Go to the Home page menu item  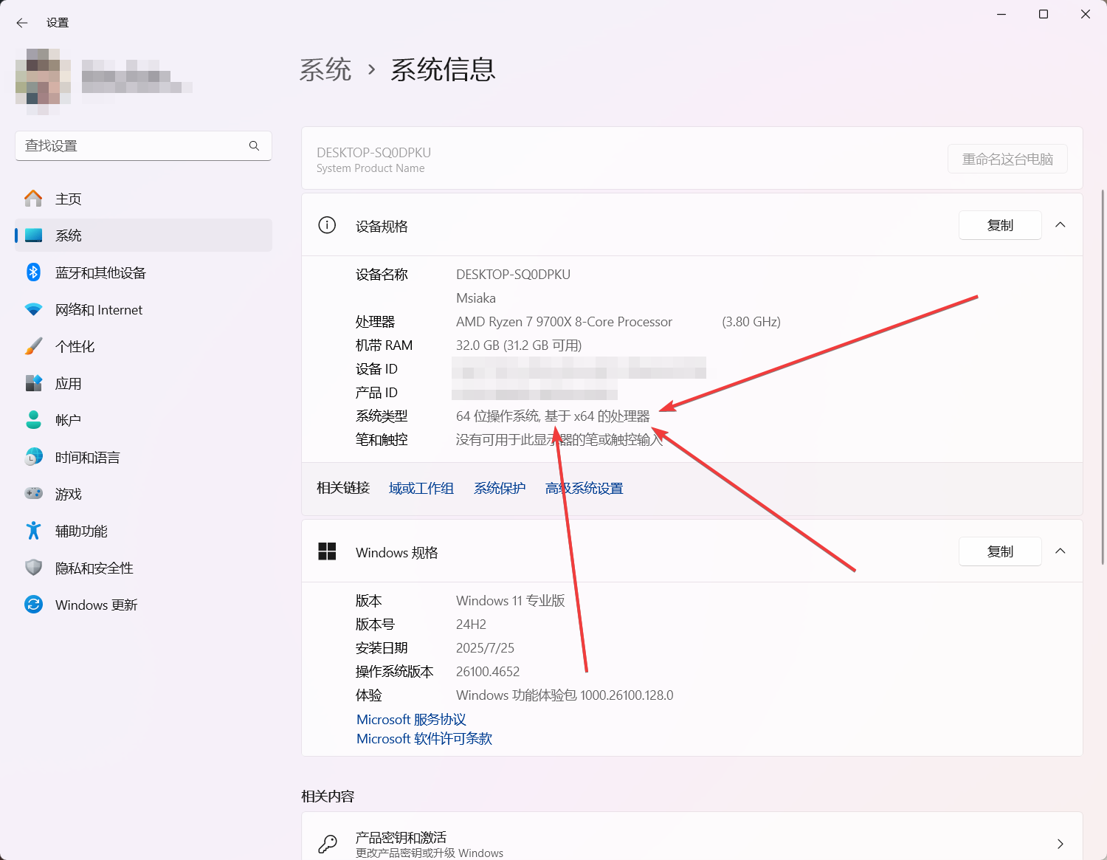tap(68, 199)
